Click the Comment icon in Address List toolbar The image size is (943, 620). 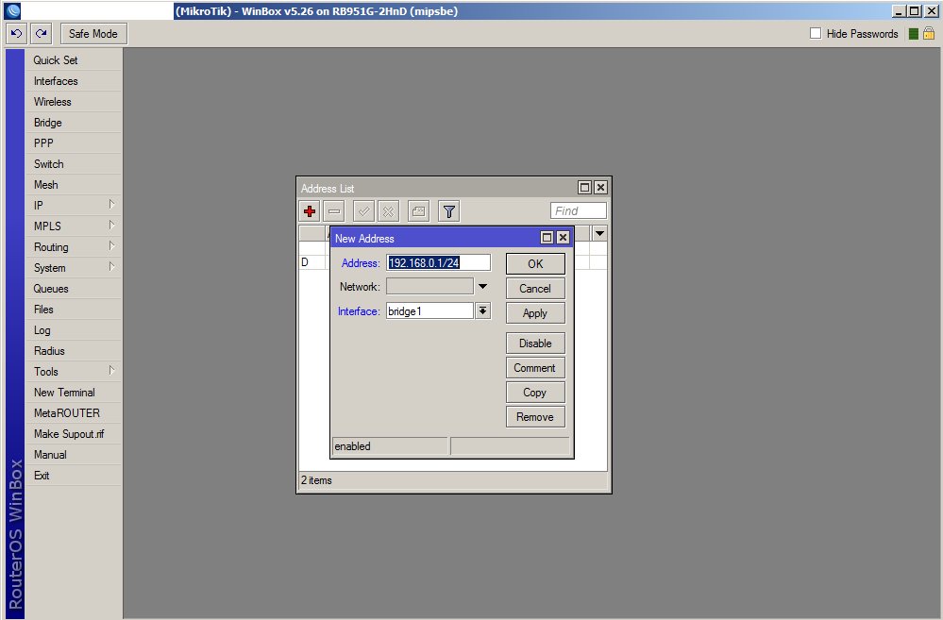coord(418,211)
